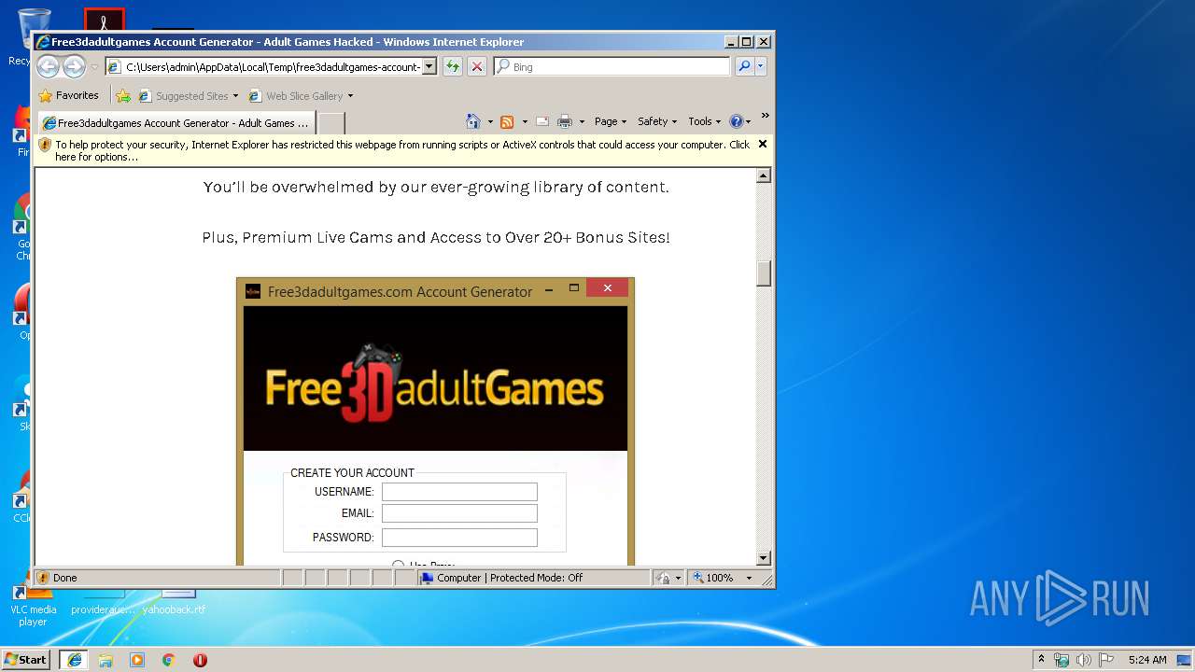Expand the Print dropdown arrow

pos(582,121)
